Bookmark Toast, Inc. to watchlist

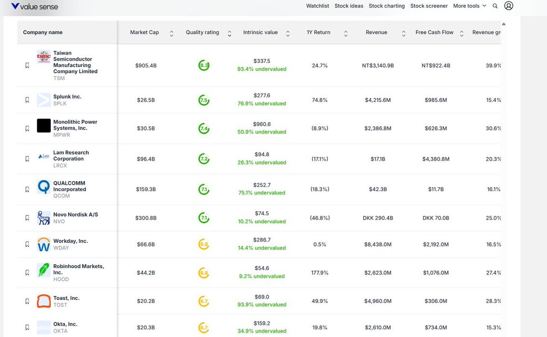27,301
